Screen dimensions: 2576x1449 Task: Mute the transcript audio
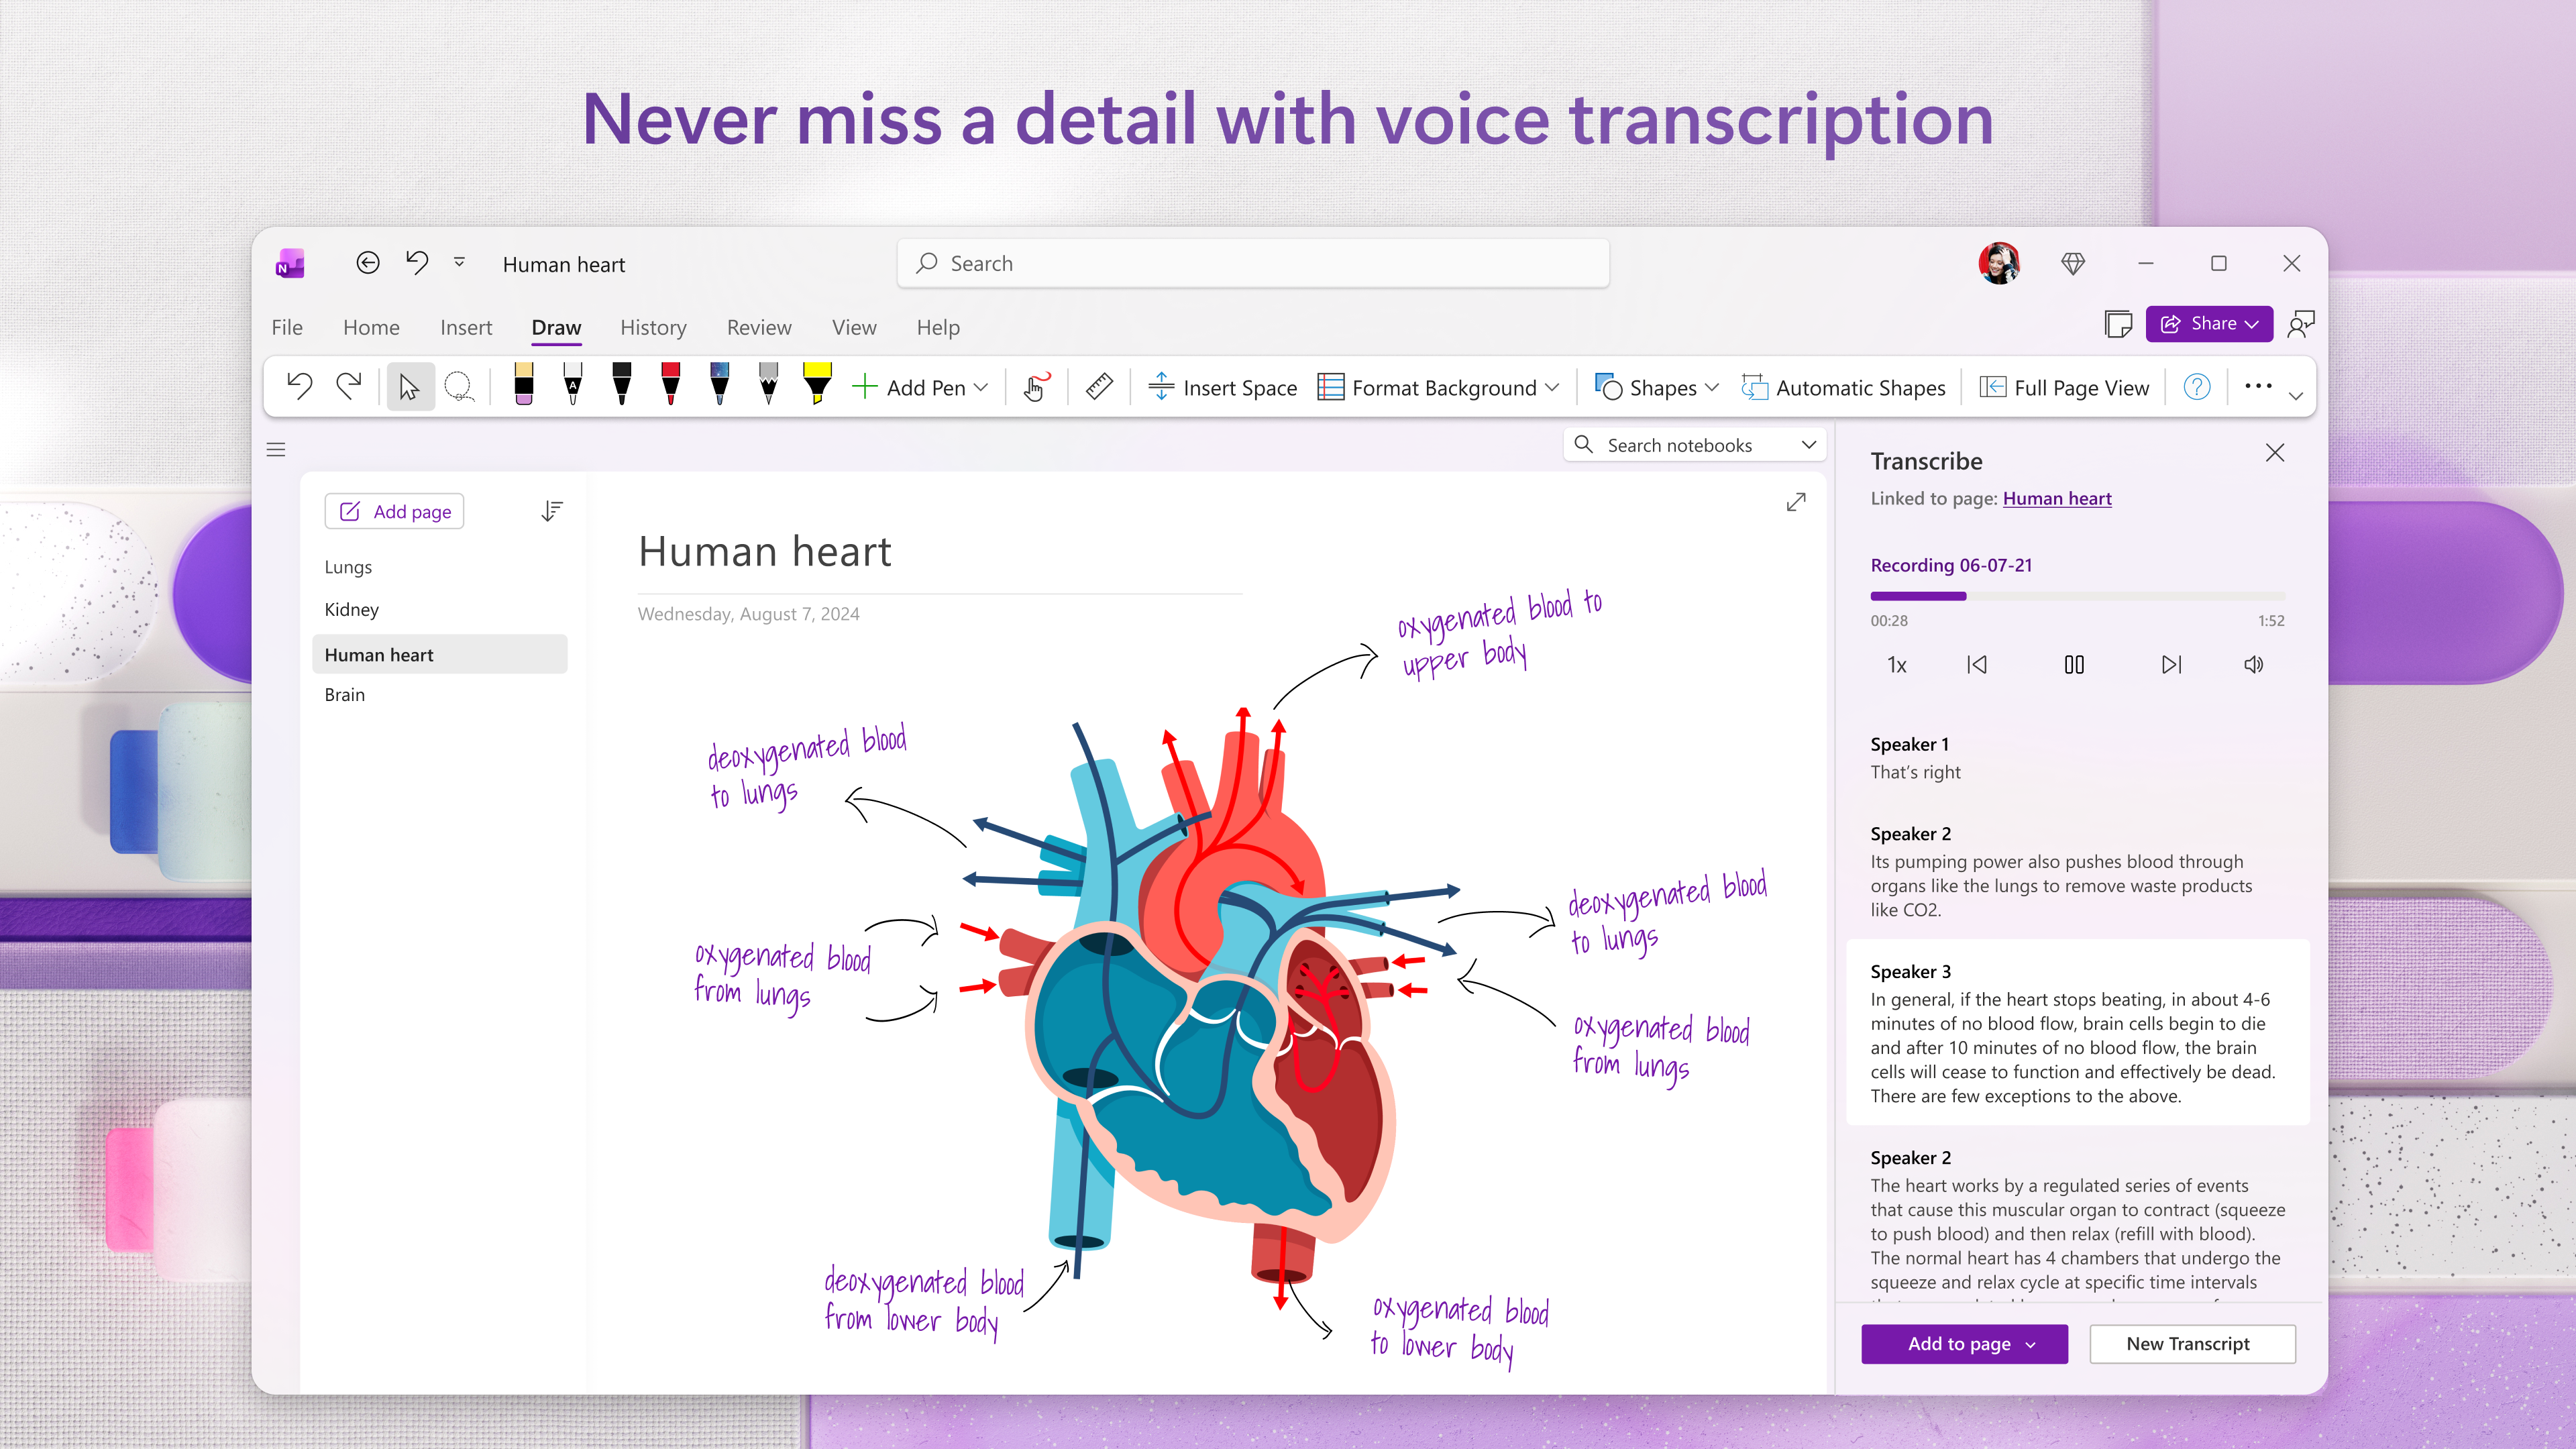[x=2253, y=664]
